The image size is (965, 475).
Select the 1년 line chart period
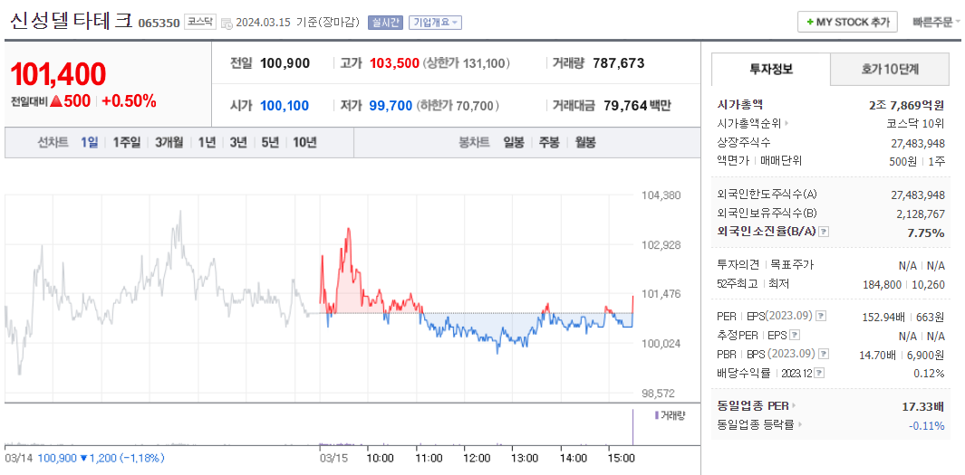click(207, 143)
